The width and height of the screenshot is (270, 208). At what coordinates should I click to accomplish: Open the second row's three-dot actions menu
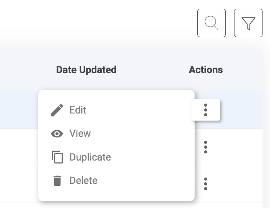[x=206, y=147]
